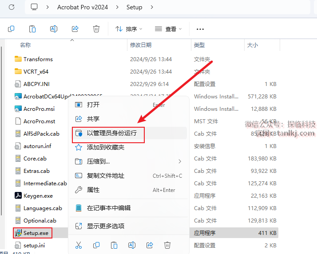This screenshot has width=317, height=254.
Task: Select the Setup.exe file
Action: (x=36, y=233)
